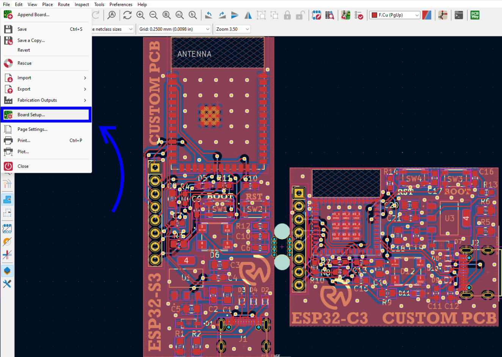Toggle vias sketch mode
This screenshot has width=502, height=357.
tap(7, 241)
